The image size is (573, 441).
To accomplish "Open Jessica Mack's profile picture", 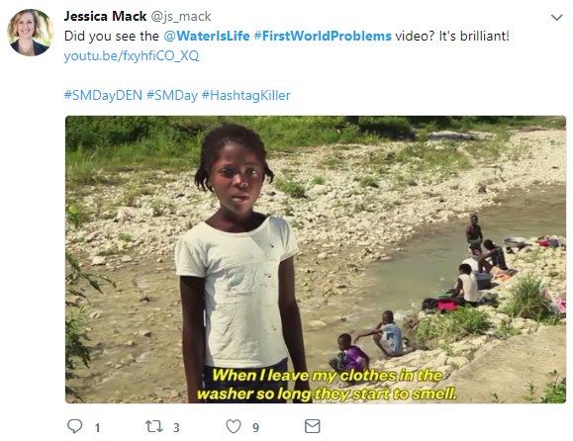I will tap(31, 33).
